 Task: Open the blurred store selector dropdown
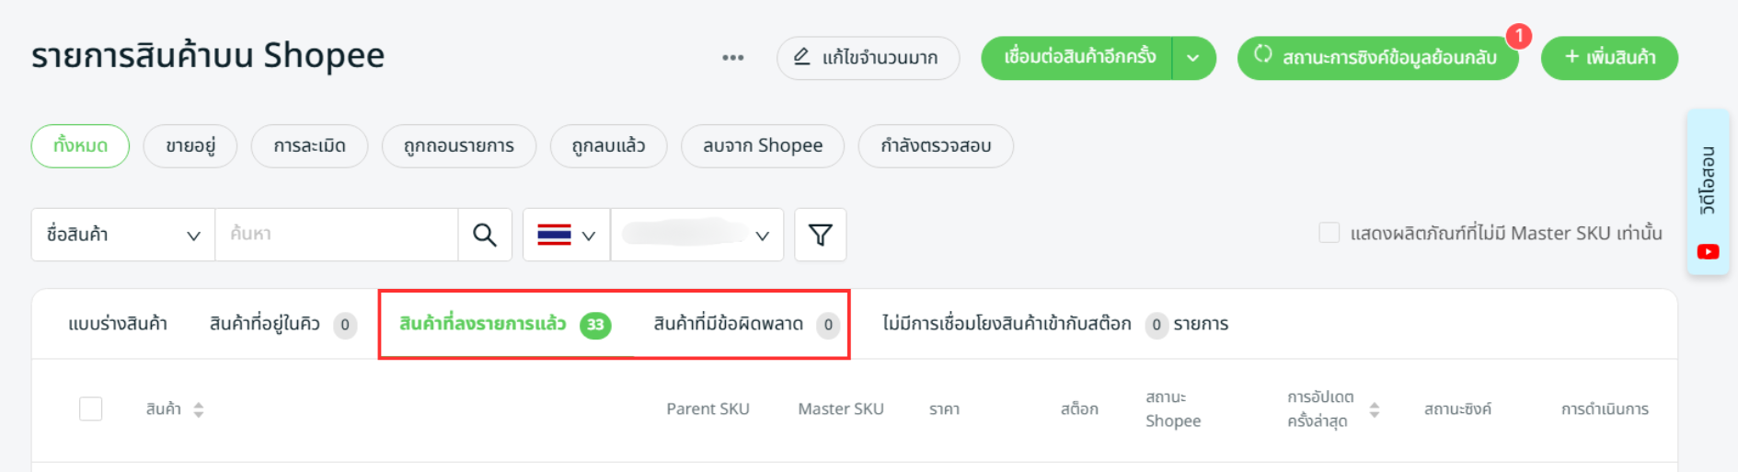(x=696, y=235)
